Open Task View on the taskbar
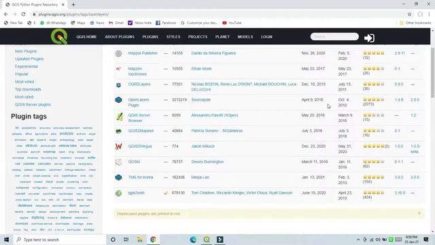The image size is (435, 245). coord(126,240)
